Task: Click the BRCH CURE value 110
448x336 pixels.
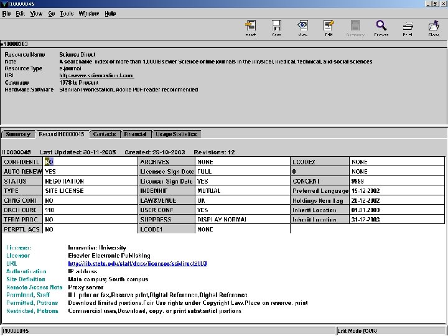Action: pos(90,210)
